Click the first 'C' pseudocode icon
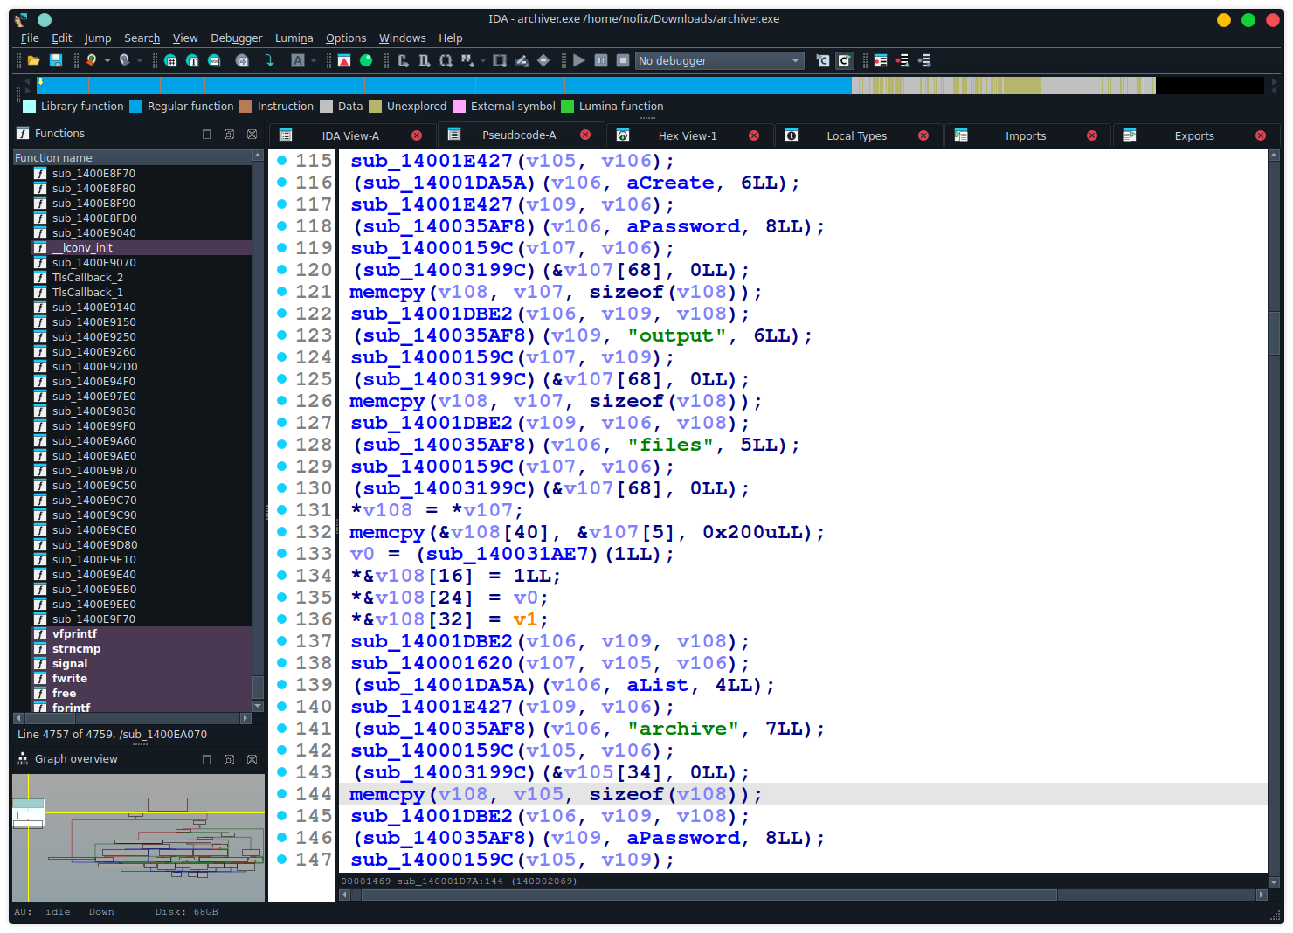This screenshot has height=933, width=1293. tap(823, 60)
